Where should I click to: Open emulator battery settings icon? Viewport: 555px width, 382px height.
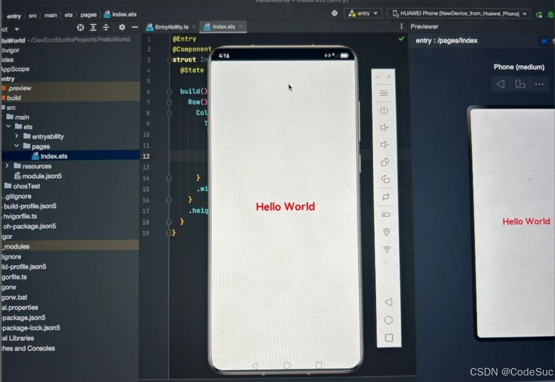point(386,215)
